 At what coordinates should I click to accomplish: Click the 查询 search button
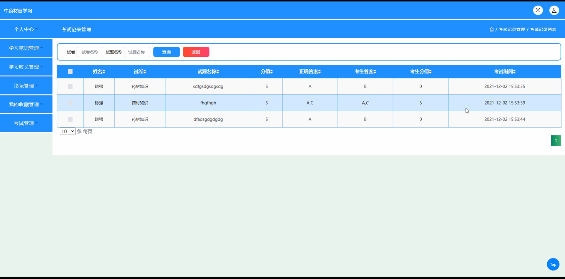click(167, 52)
